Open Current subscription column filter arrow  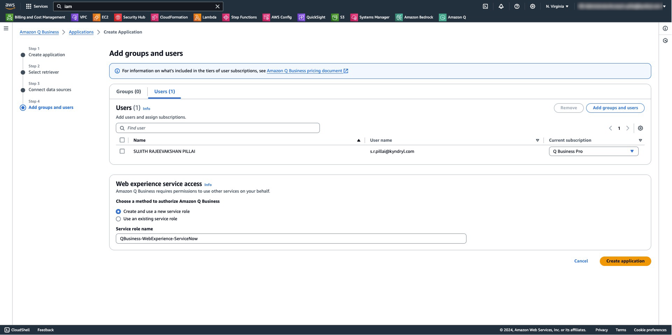point(640,140)
